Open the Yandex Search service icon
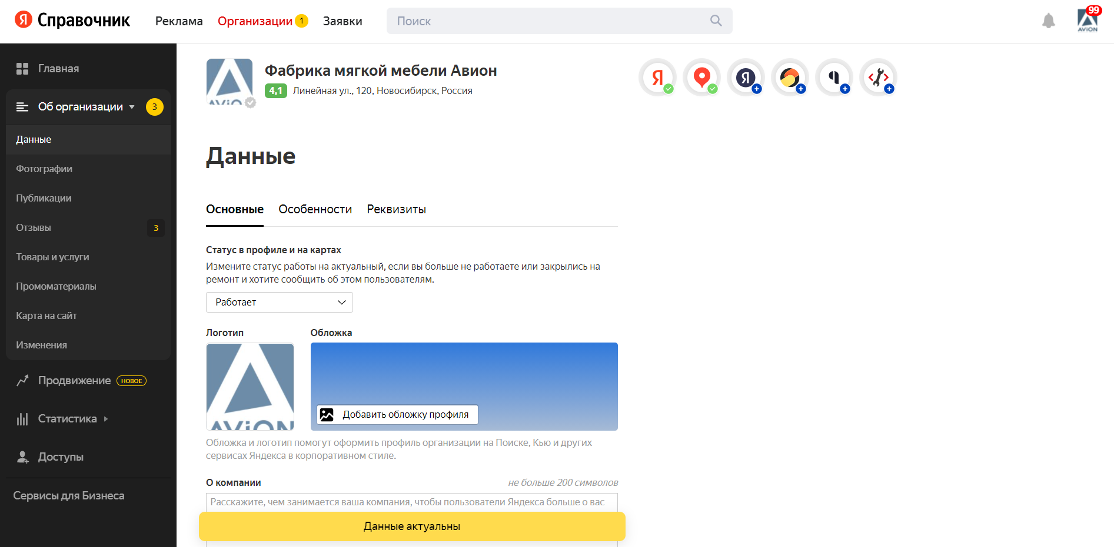Viewport: 1114px width, 547px height. click(657, 77)
